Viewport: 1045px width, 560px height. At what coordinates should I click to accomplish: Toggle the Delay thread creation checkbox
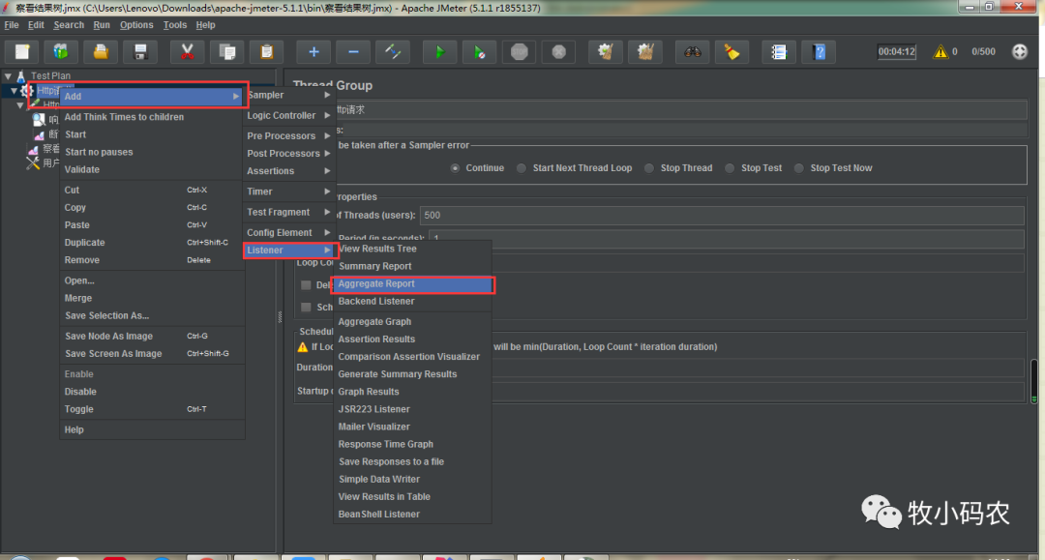[306, 285]
